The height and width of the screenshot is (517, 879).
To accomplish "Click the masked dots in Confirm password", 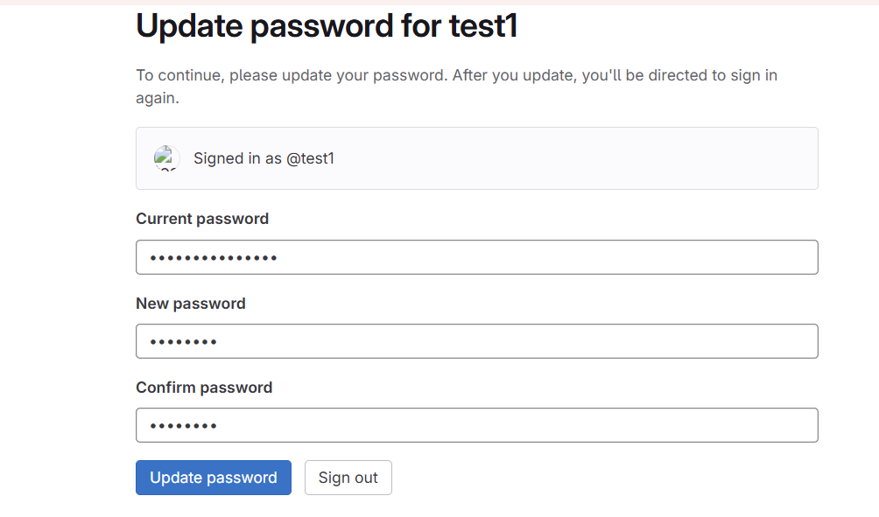I will pos(183,426).
